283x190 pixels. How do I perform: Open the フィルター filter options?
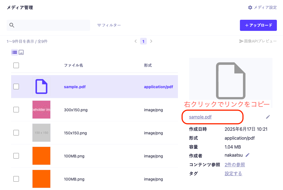pyautogui.click(x=109, y=25)
